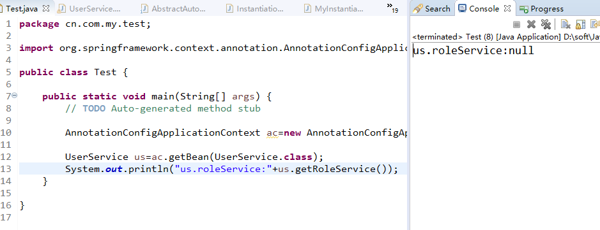Click the Terminate (stop) console button
The image size is (600, 230).
[516, 24]
